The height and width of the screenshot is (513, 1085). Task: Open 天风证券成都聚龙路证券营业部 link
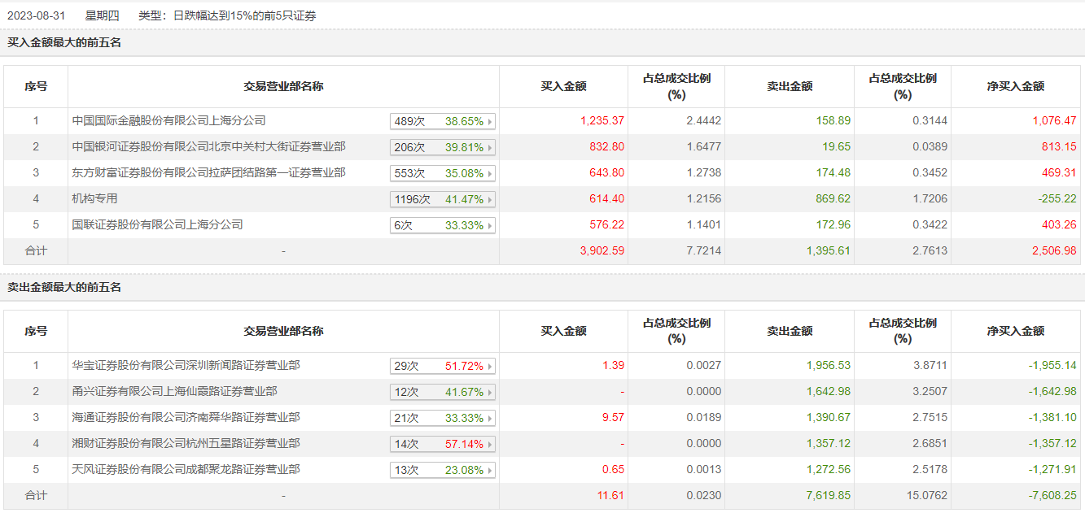click(x=186, y=469)
